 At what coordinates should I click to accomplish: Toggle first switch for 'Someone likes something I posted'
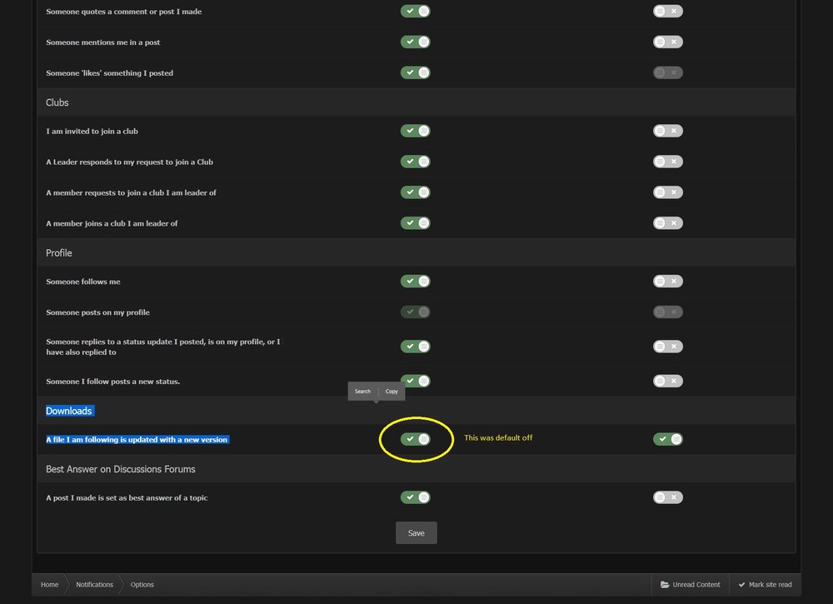click(x=416, y=72)
